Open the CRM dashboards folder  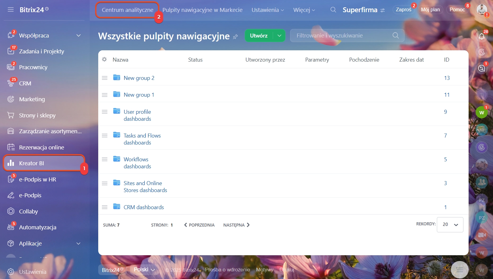144,207
